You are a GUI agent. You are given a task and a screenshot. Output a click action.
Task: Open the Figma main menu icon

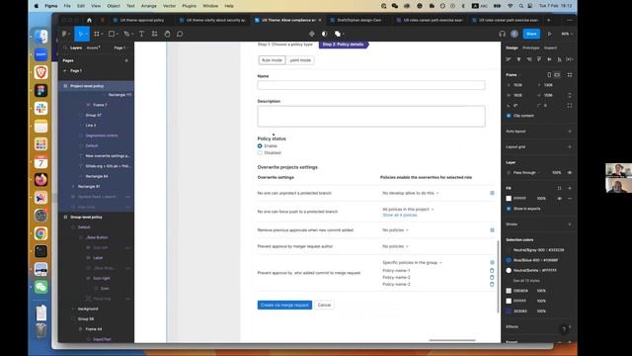point(64,34)
